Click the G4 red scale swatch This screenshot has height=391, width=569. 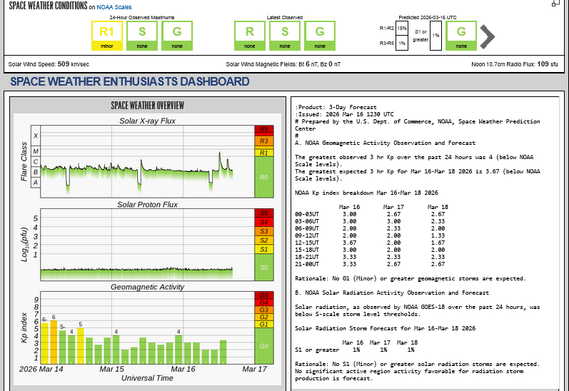point(264,303)
